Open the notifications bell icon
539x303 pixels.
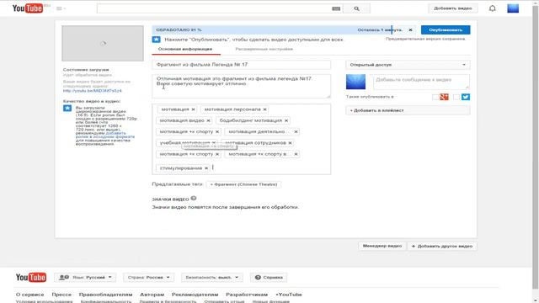click(492, 8)
